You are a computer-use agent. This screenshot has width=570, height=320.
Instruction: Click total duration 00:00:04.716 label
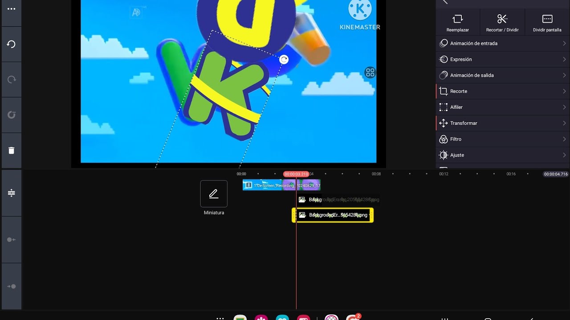556,174
